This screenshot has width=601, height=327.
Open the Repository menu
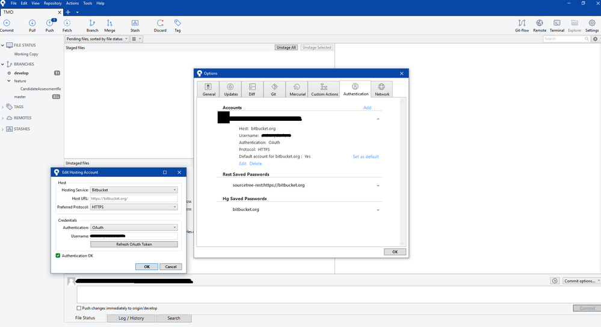pos(52,4)
